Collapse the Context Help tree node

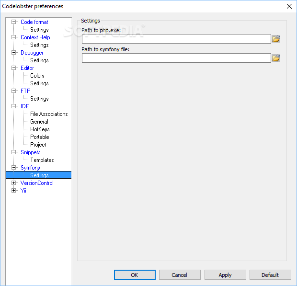click(13, 37)
